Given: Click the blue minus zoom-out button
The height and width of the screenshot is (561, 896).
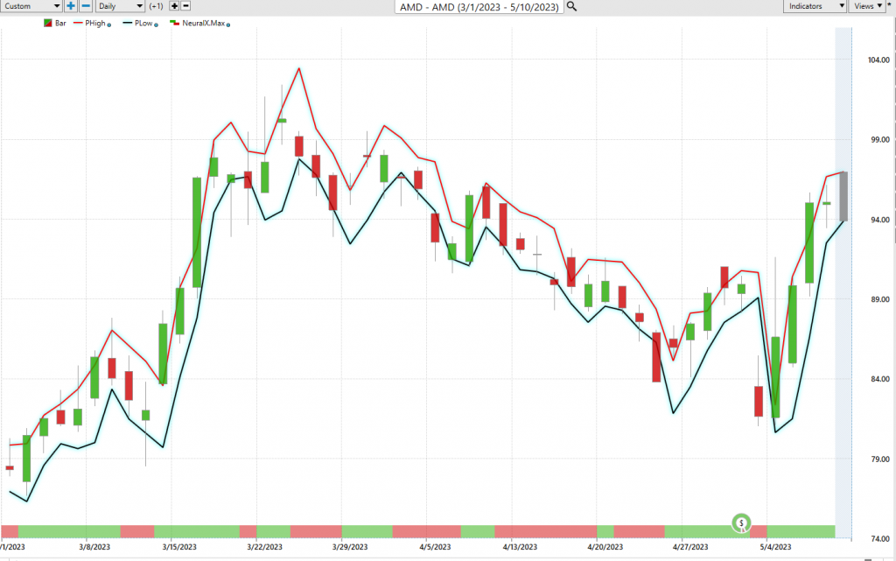Looking at the screenshot, I should (x=86, y=6).
